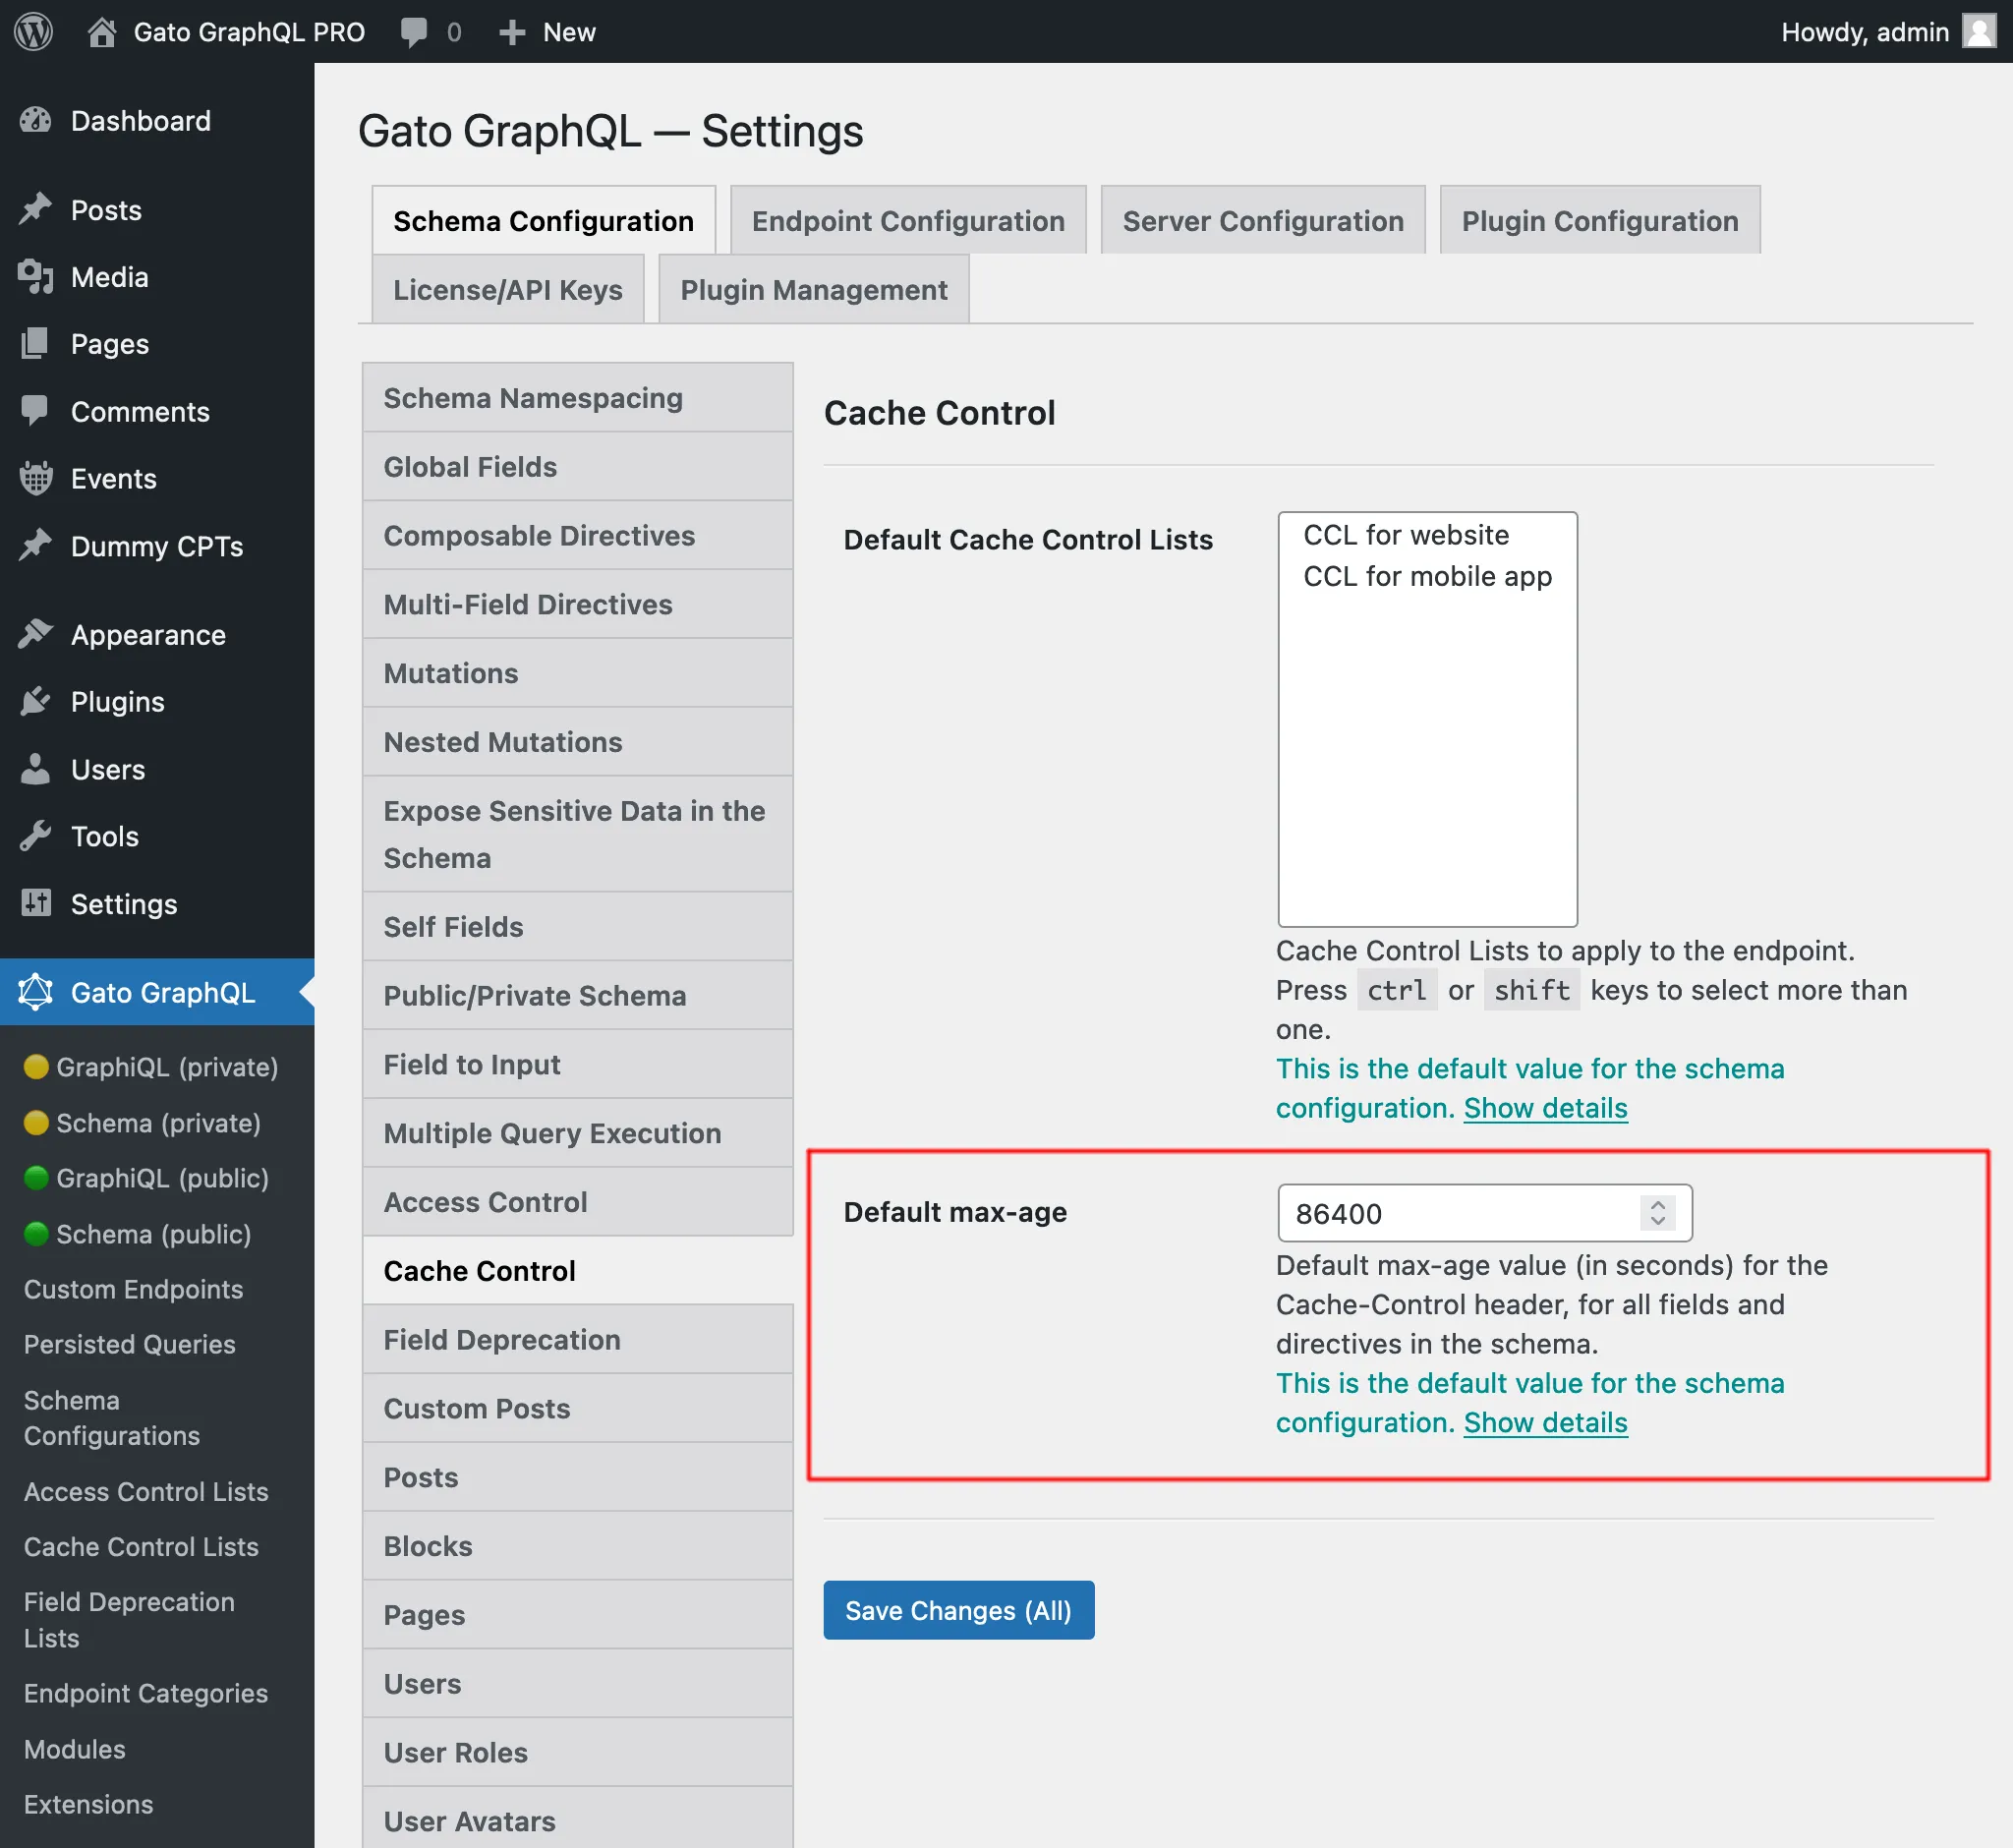
Task: Click the Default max-age number field
Action: pyautogui.click(x=1484, y=1213)
